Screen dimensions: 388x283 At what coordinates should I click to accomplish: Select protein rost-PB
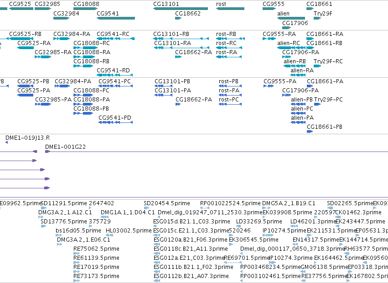click(230, 86)
